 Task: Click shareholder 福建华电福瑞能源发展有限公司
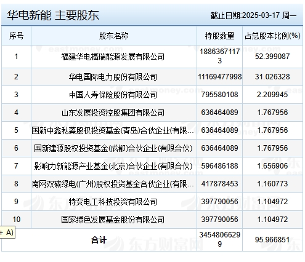pos(113,57)
